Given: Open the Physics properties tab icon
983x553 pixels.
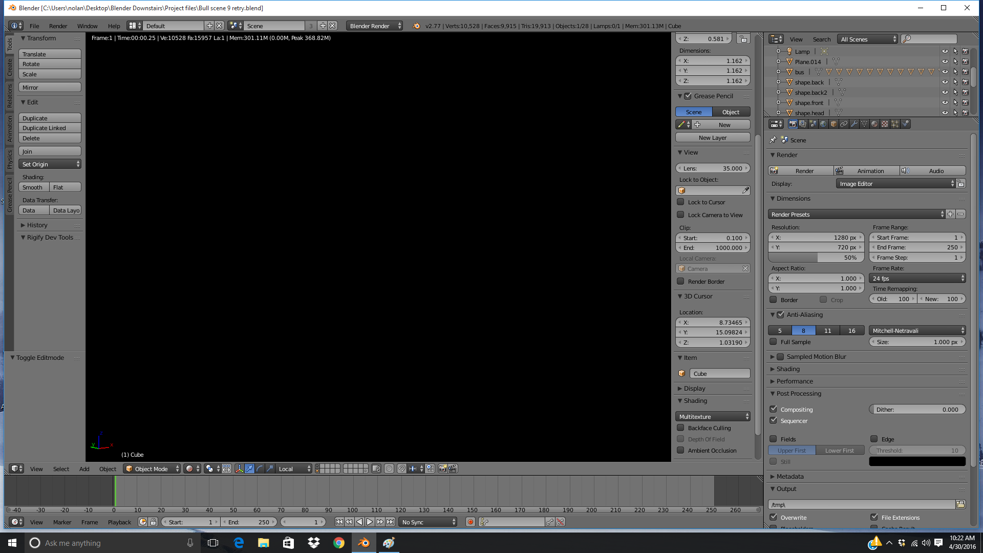Looking at the screenshot, I should pos(905,124).
